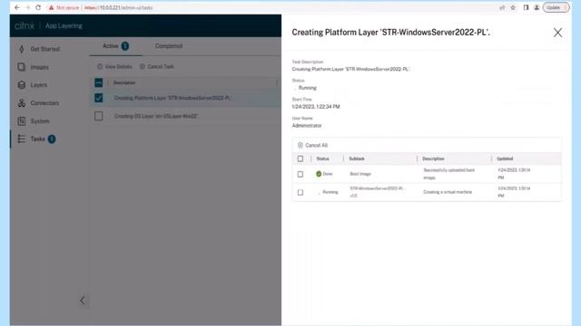Open Connectors in the sidebar

pos(44,103)
